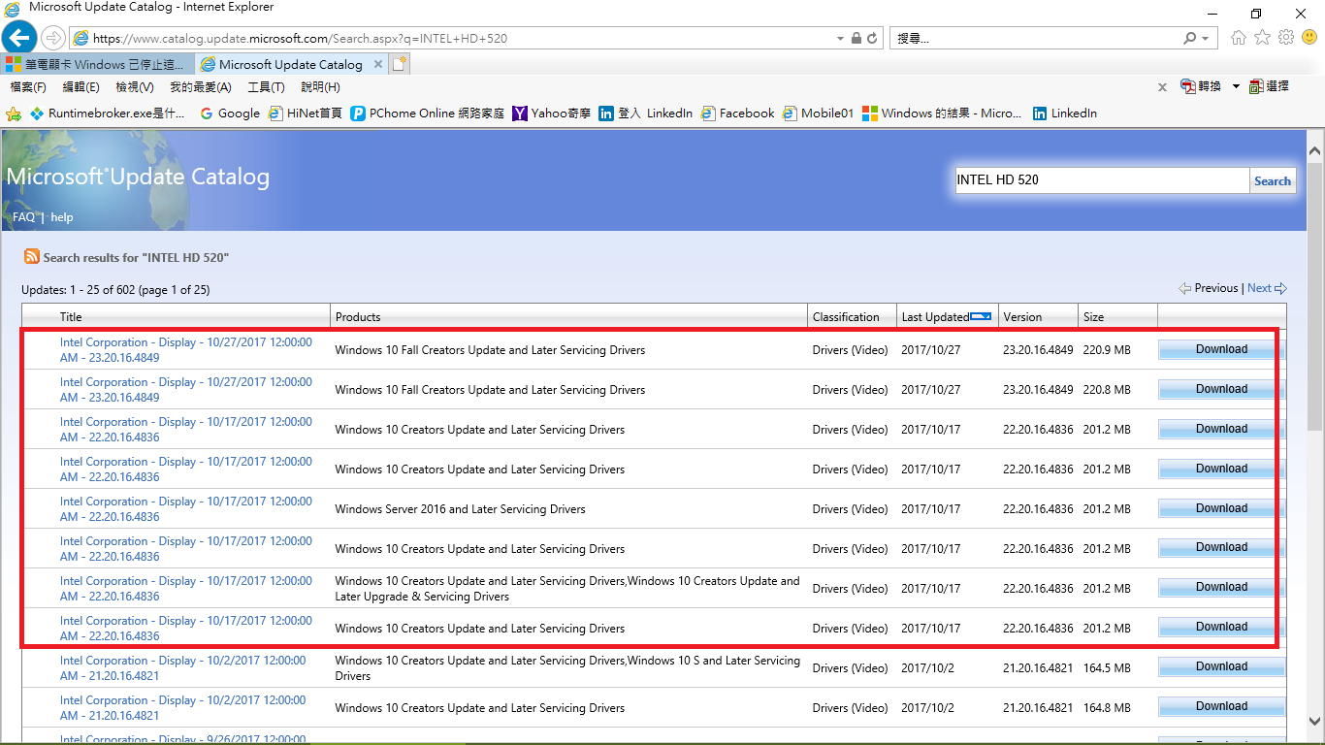Download the Windows Server 2016 driver row
1325x745 pixels.
pos(1221,508)
